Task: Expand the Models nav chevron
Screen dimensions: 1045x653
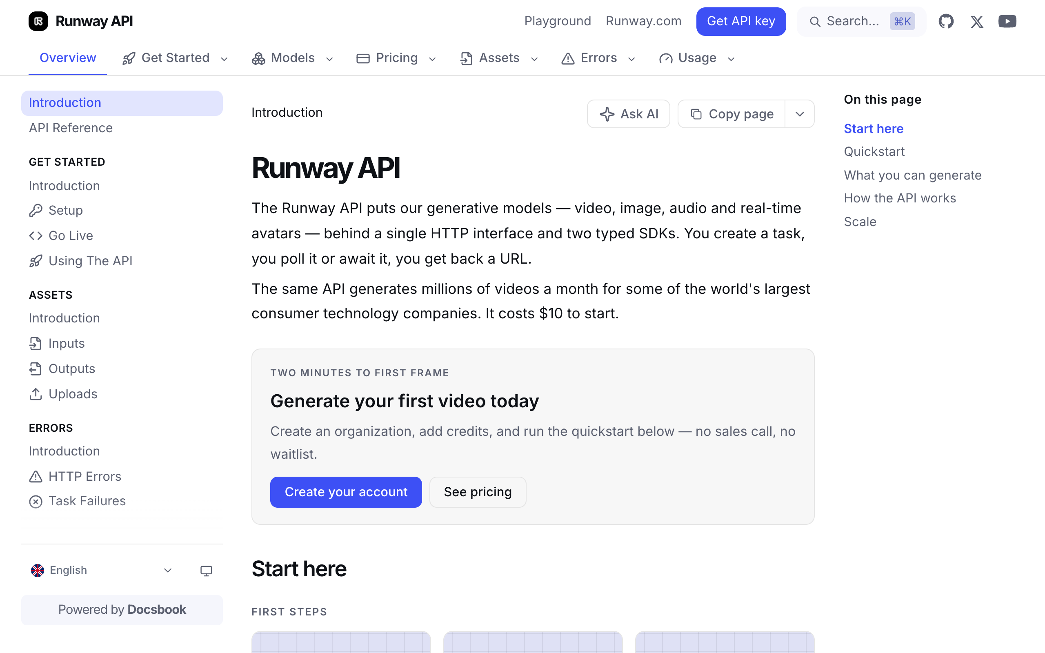Action: (x=329, y=59)
